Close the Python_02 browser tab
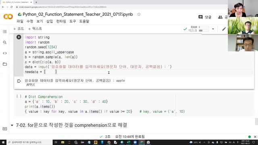 (x=31, y=2)
